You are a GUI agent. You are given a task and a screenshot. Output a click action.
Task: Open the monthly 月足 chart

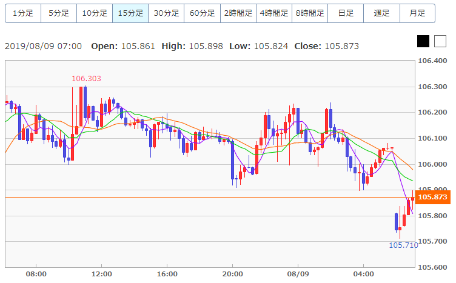(417, 13)
